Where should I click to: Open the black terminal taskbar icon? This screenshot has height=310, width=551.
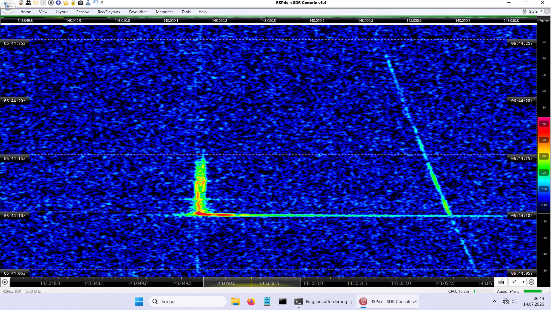(x=283, y=302)
